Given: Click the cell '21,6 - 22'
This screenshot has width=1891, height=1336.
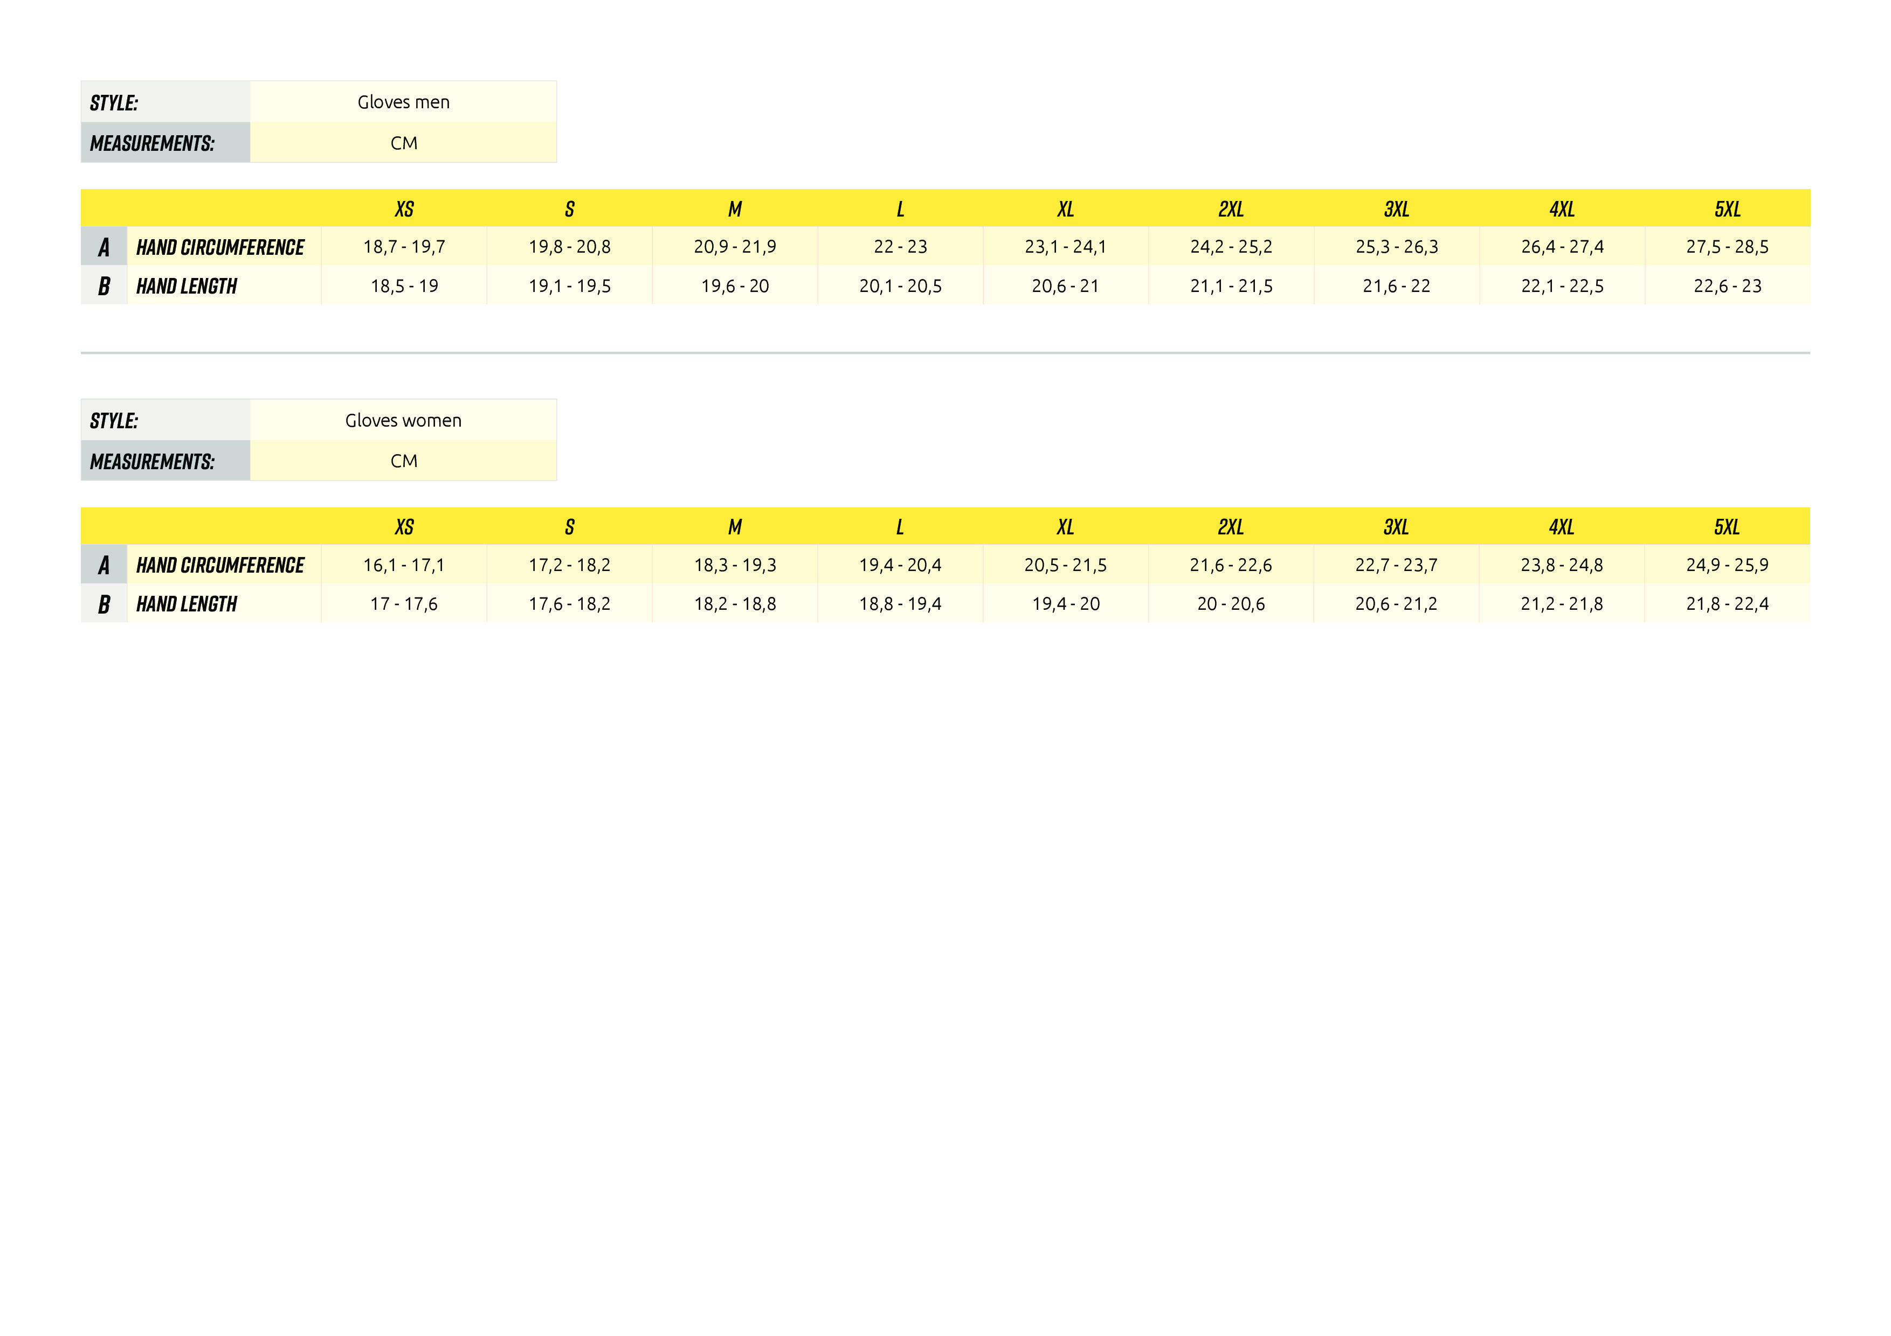Looking at the screenshot, I should 1397,286.
